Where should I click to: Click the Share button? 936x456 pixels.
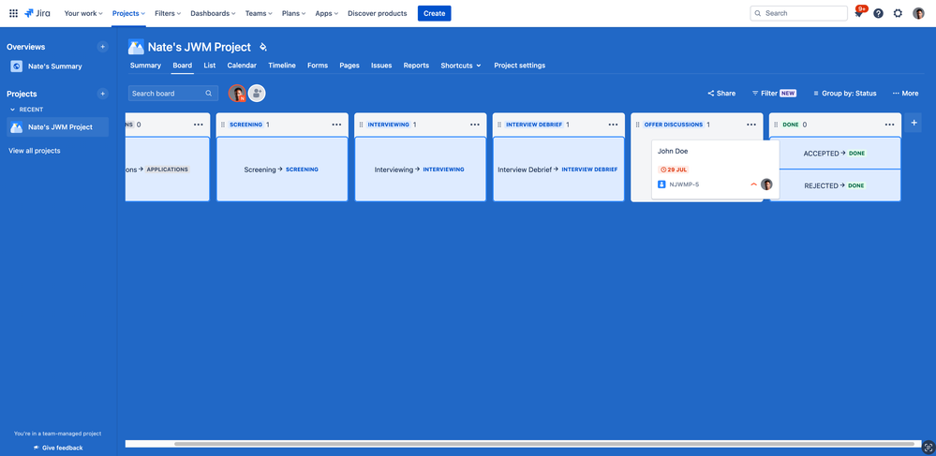pos(721,93)
